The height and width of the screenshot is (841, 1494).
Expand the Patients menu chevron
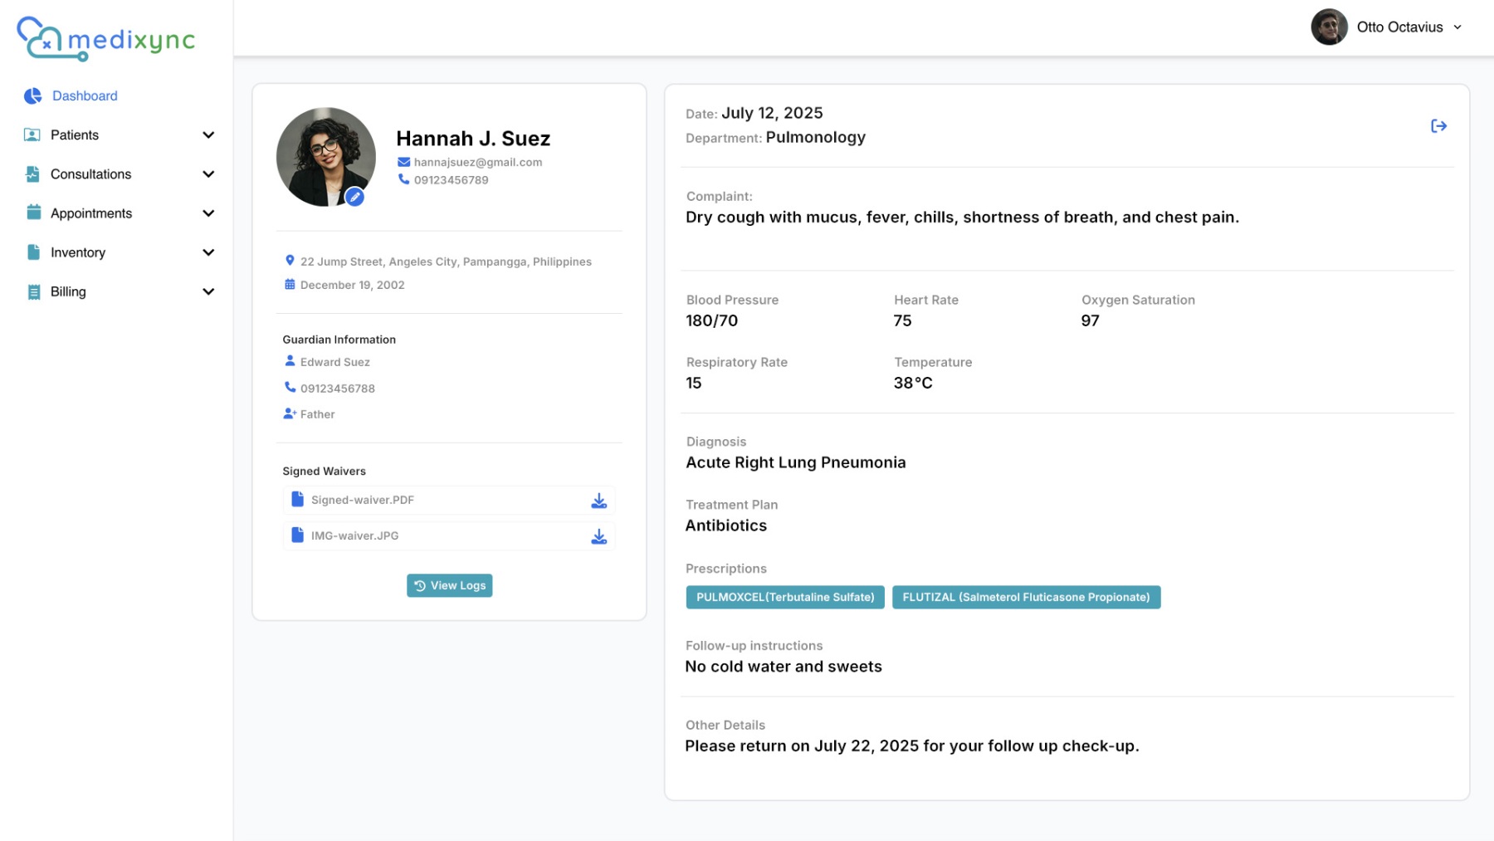tap(208, 135)
